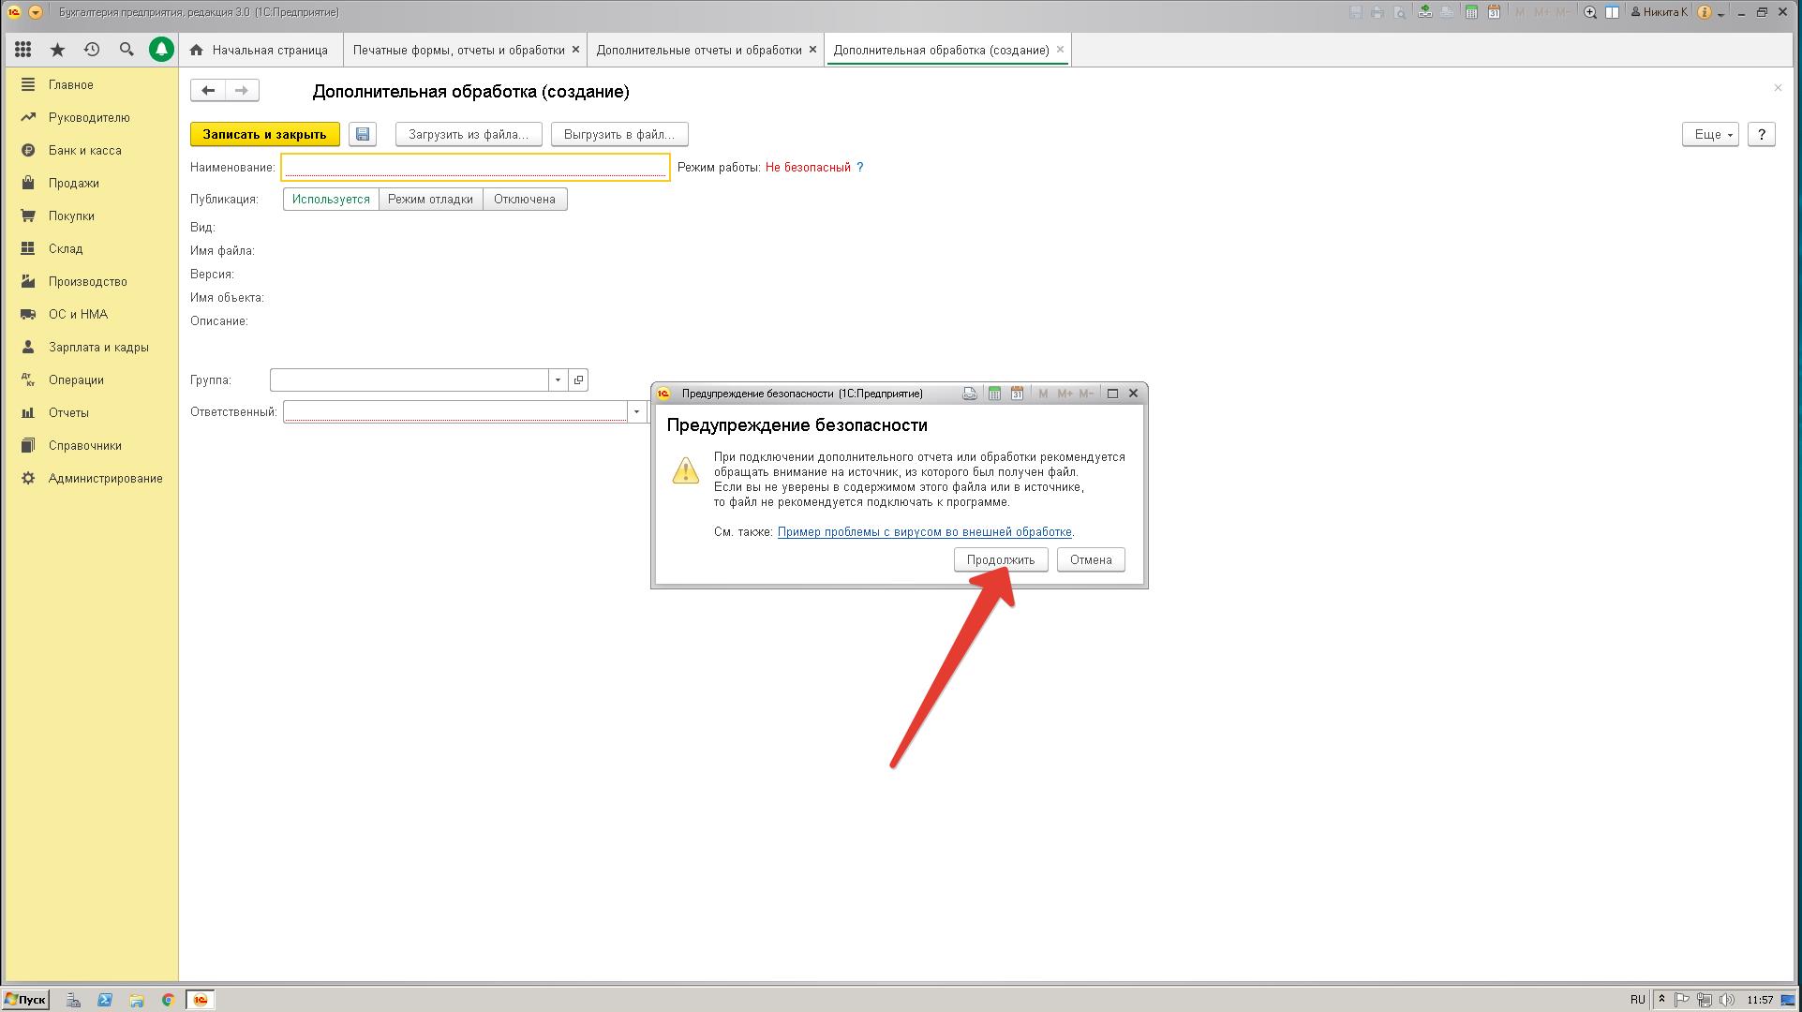Set publication to Используется
The height and width of the screenshot is (1012, 1802).
pyautogui.click(x=331, y=199)
